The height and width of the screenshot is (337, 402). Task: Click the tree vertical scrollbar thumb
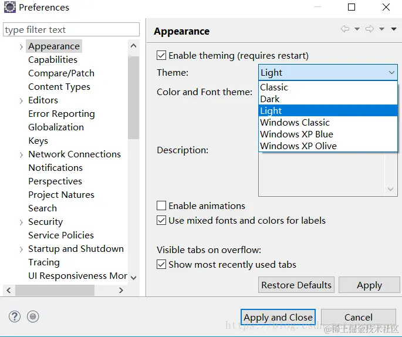[134, 97]
